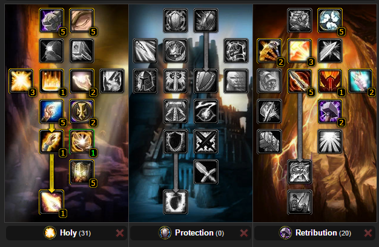The height and width of the screenshot is (247, 379).
Task: Click the Holy Shock talent with golden hand beam
Action: [x=51, y=202]
